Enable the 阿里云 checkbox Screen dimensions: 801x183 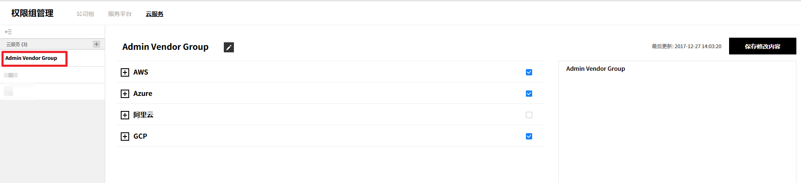coord(529,115)
